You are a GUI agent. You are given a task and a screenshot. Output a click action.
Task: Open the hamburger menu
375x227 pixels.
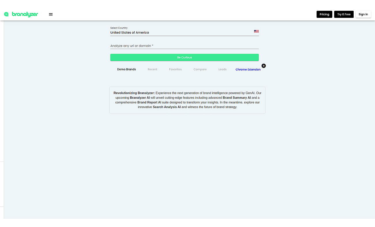coord(51,14)
